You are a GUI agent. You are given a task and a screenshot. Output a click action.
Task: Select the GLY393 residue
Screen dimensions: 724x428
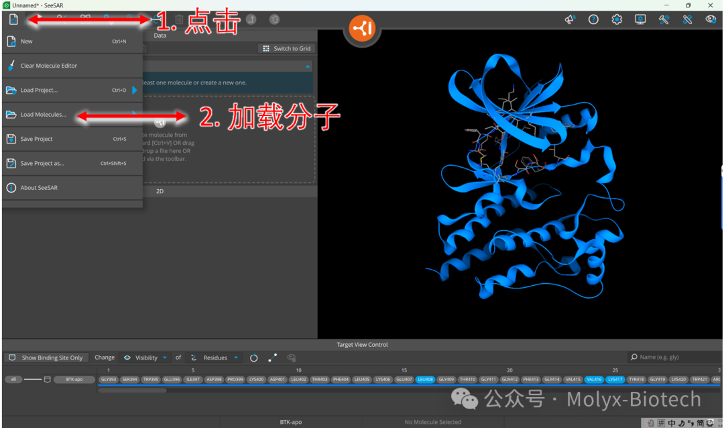tap(109, 380)
